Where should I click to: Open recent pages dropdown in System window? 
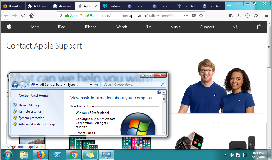[28, 85]
